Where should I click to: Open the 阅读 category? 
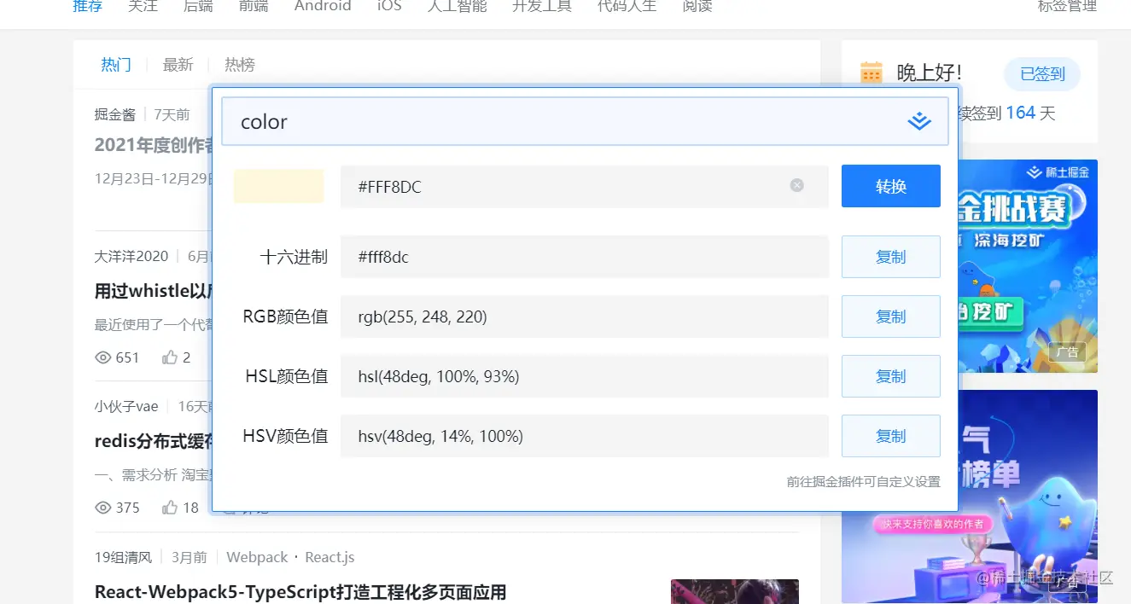point(697,6)
